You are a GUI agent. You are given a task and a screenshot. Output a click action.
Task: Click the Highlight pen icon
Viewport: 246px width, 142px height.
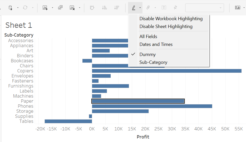(134, 8)
